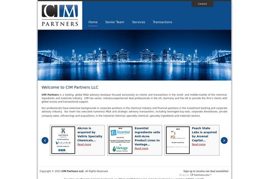This screenshot has height=179, width=269.
Task: Go to the Home menu item
Action: [93, 22]
